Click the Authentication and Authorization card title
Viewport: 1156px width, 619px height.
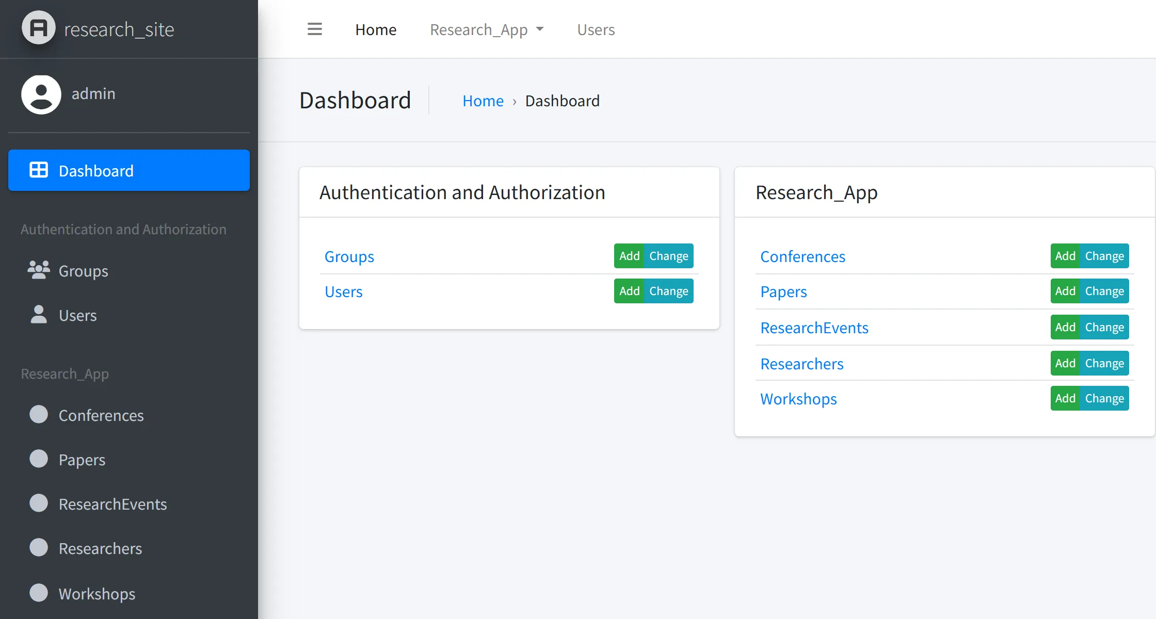click(x=462, y=192)
